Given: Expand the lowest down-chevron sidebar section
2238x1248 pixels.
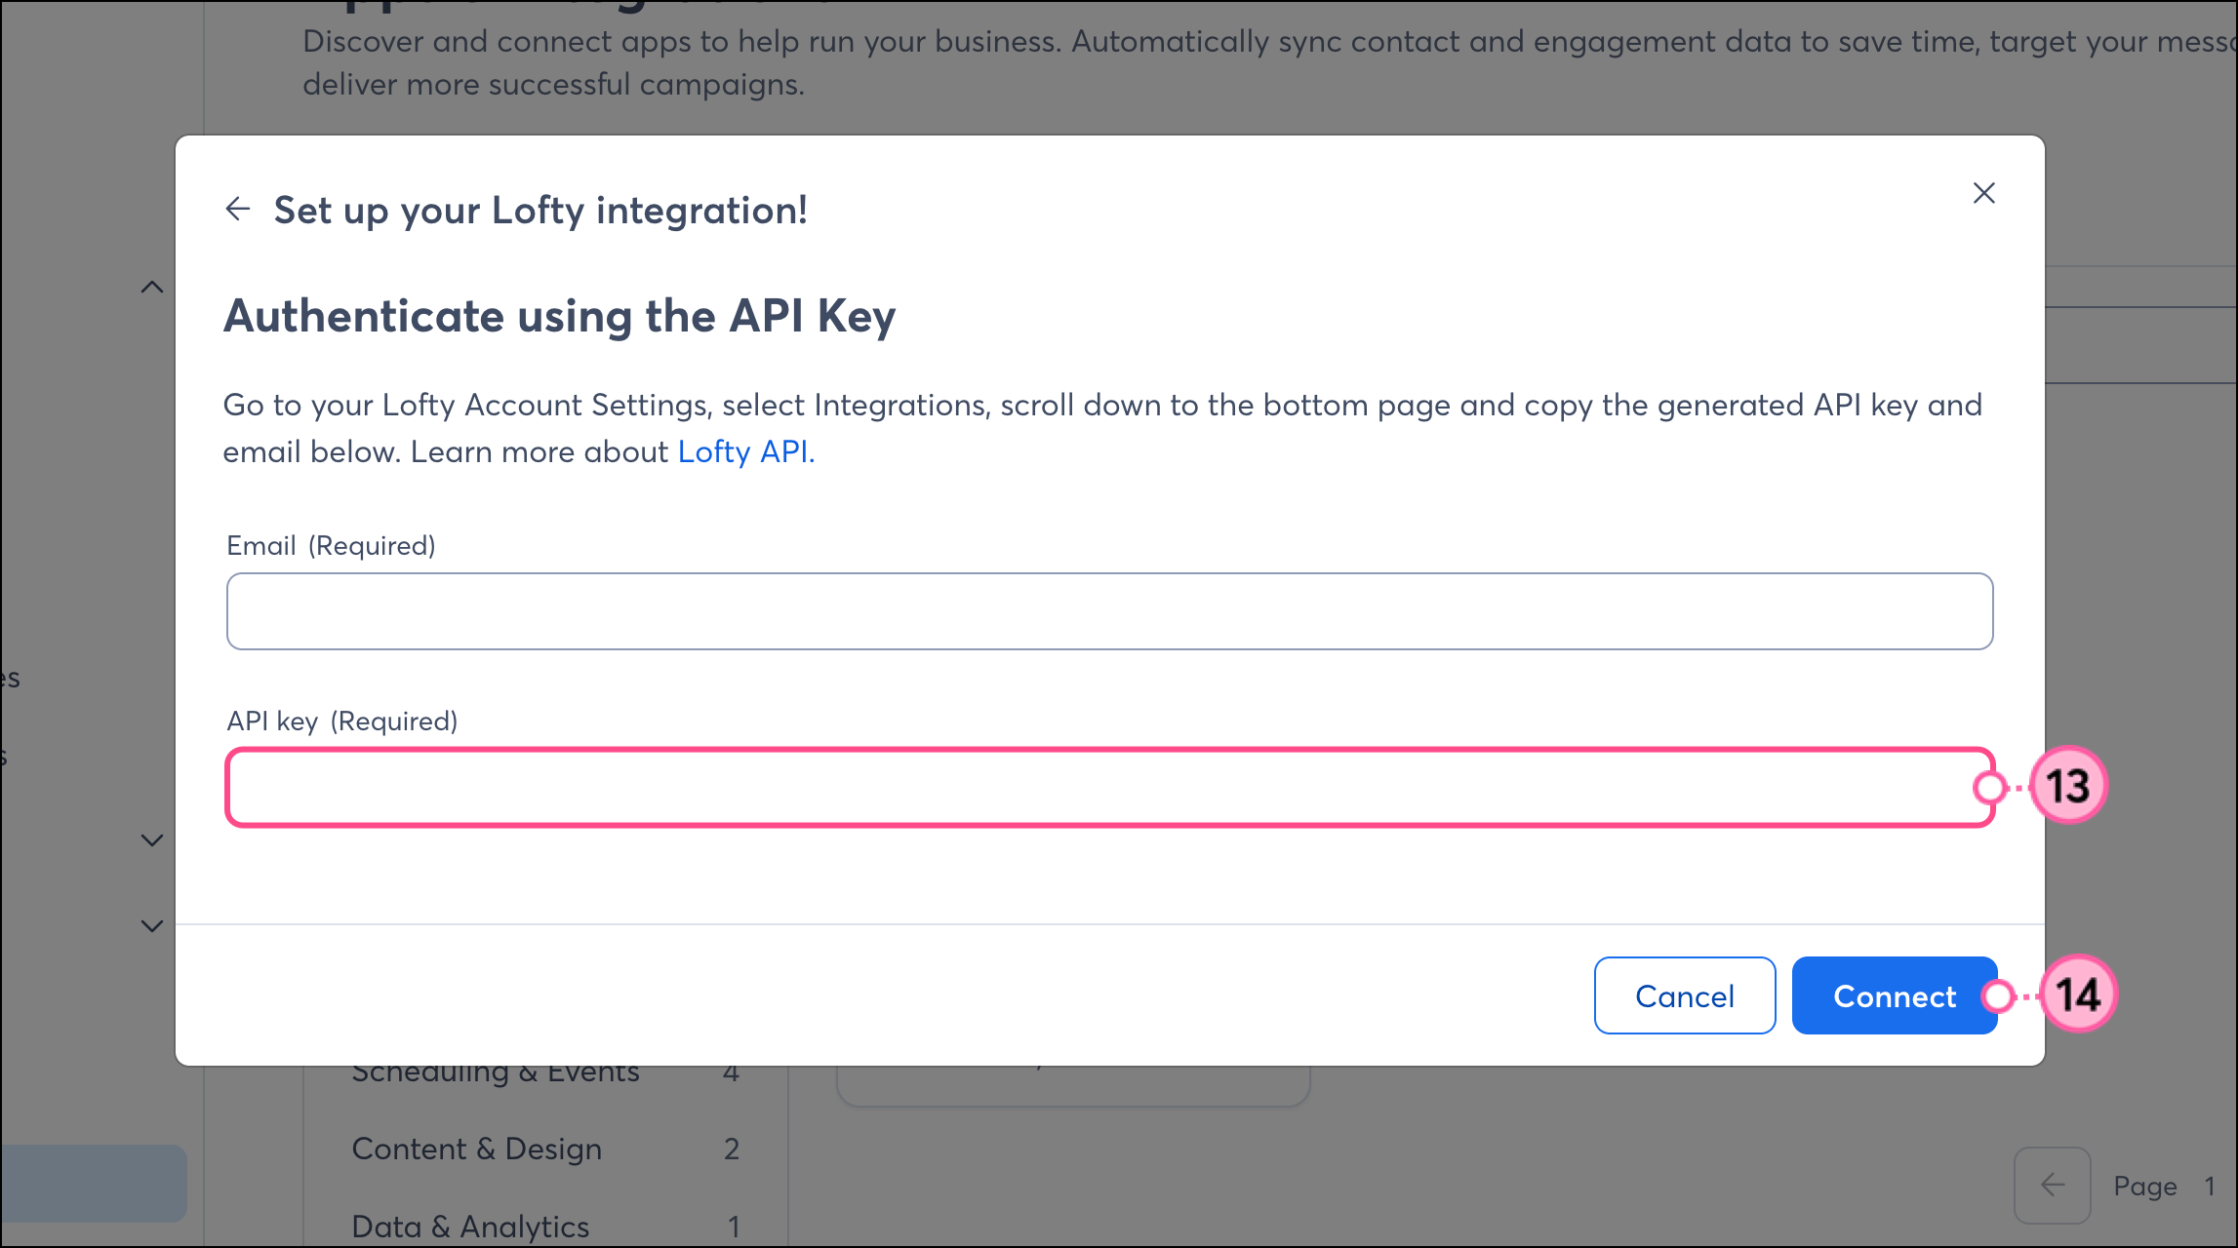Looking at the screenshot, I should [152, 925].
